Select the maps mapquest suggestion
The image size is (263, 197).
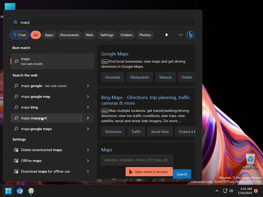46,118
